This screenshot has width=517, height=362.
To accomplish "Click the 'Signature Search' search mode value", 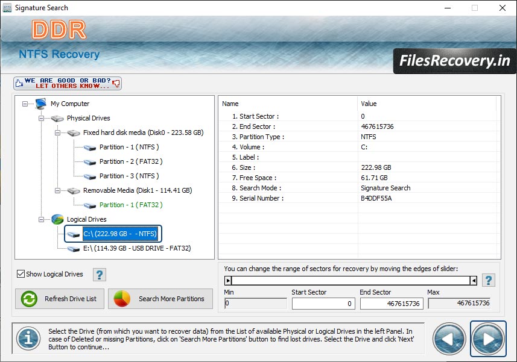I will (385, 188).
